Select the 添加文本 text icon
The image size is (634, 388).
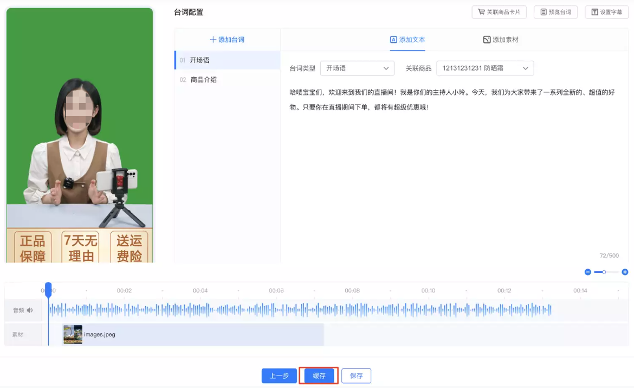(393, 39)
